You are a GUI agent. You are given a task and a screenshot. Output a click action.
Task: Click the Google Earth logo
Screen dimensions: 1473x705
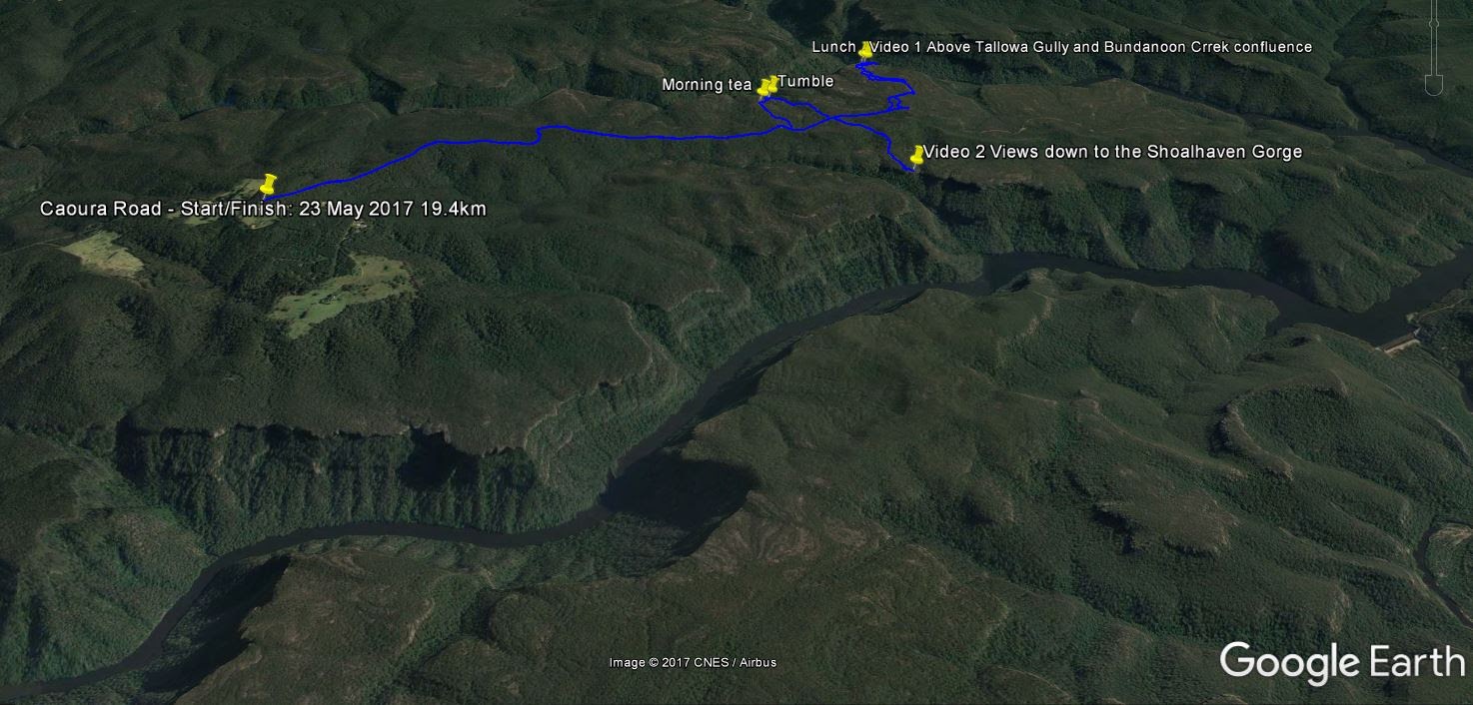[x=1342, y=663]
